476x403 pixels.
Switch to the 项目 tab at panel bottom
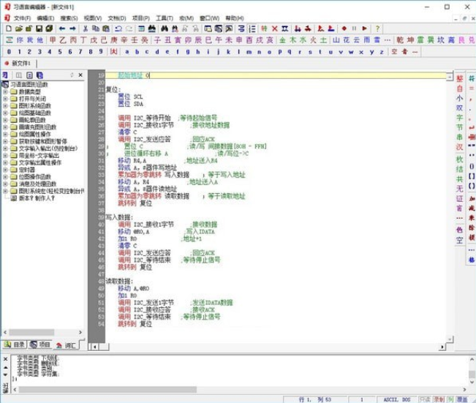(x=40, y=344)
